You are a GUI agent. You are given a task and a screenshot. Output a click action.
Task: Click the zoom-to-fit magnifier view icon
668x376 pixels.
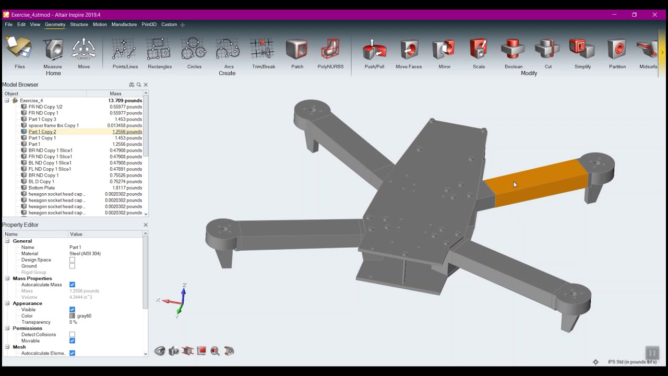(215, 351)
